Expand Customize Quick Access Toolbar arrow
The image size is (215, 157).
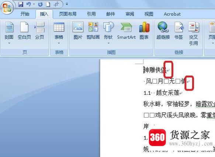point(67,4)
